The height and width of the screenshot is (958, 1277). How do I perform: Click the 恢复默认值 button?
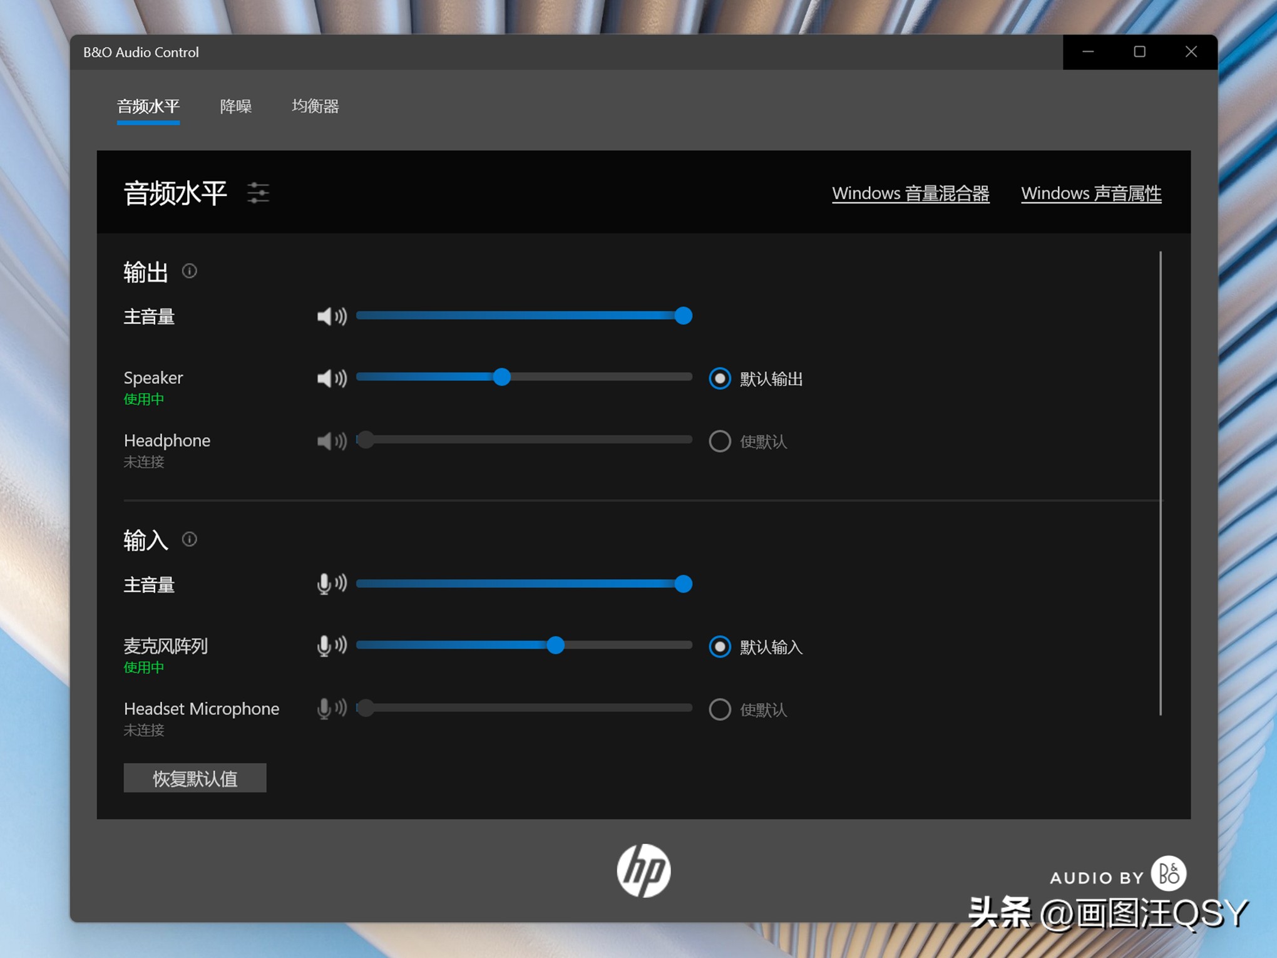[x=195, y=778]
